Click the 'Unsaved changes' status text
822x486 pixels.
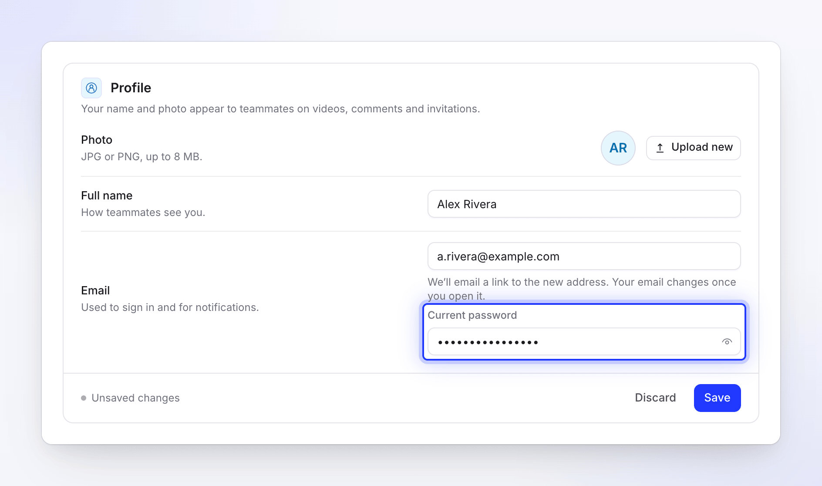135,398
